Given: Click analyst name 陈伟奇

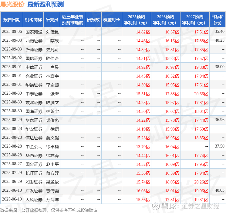Looking at the screenshot, I should [x=52, y=58].
